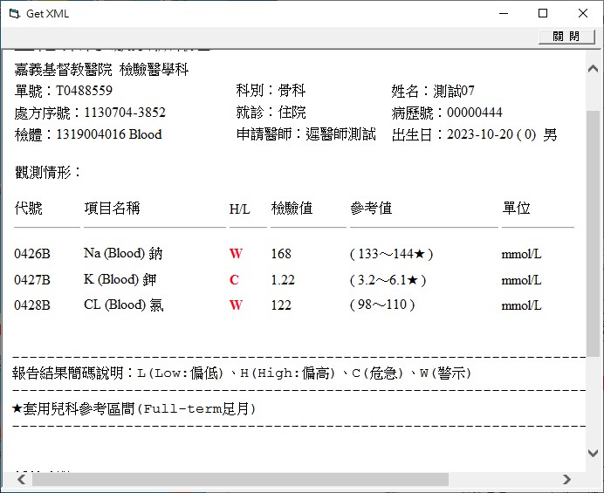This screenshot has height=493, width=604.
Task: Click the red W flag for Na (Blood)
Action: pyautogui.click(x=236, y=254)
